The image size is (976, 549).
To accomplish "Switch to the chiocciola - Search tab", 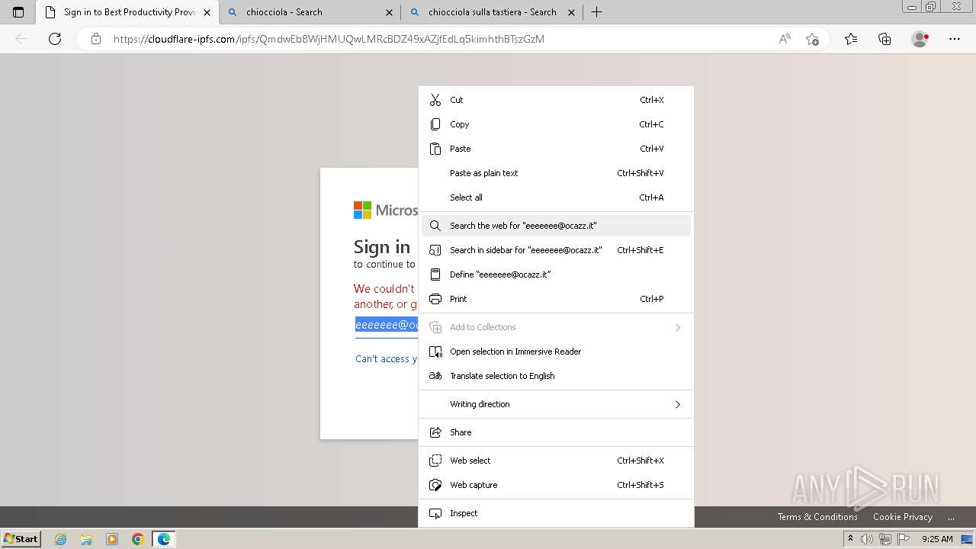I will [309, 12].
